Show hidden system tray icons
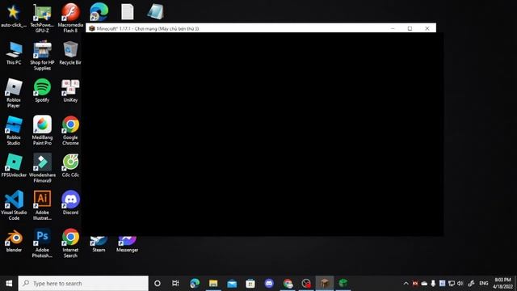This screenshot has width=517, height=291. pos(406,283)
